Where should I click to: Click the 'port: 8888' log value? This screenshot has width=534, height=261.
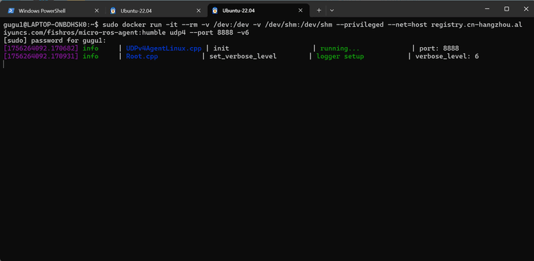[x=439, y=48]
